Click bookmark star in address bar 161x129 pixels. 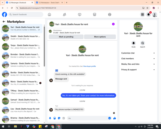click(x=147, y=8)
